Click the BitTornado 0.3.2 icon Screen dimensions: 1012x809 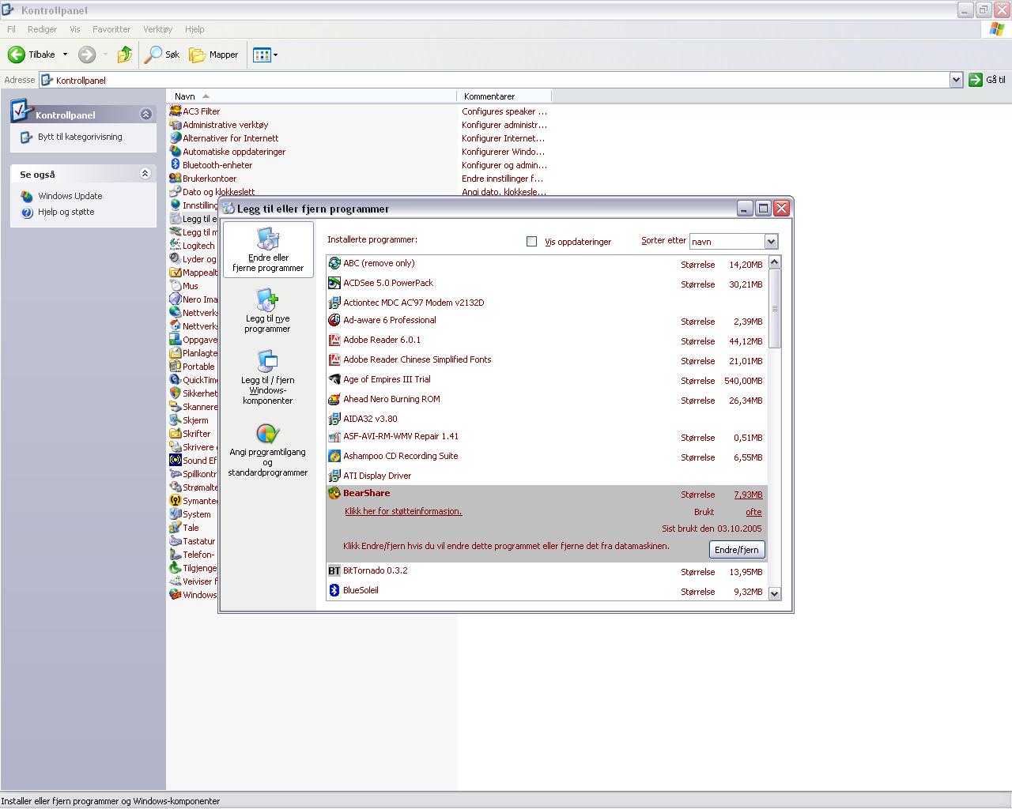coord(334,570)
